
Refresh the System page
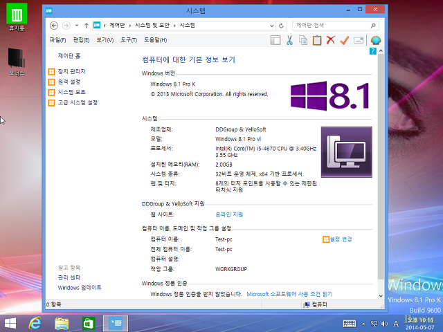(281, 26)
